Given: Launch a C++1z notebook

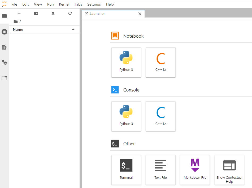Looking at the screenshot, I should 160,62.
